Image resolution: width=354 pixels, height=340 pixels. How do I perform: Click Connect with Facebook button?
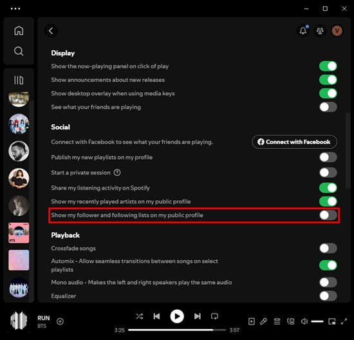pos(294,142)
